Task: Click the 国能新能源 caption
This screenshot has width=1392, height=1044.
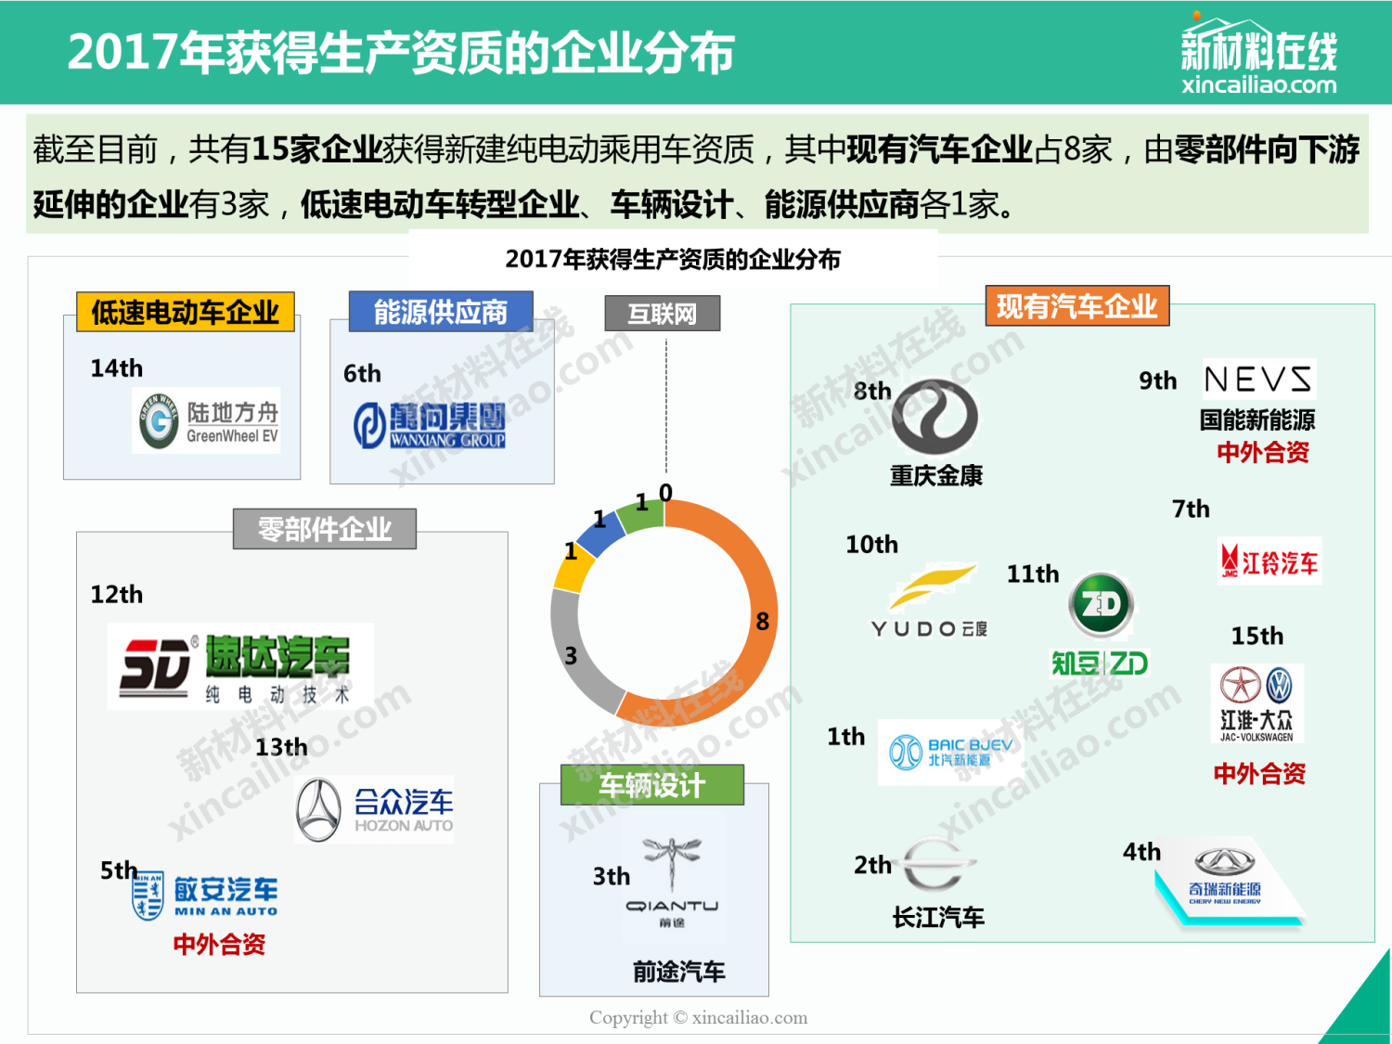Action: 1257,419
